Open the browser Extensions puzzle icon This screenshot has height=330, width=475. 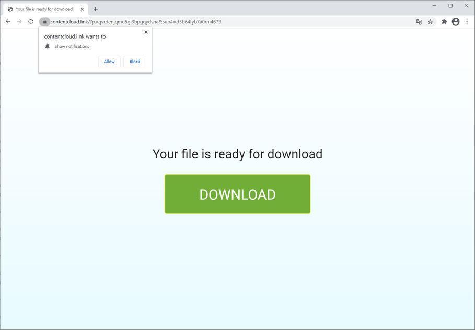[444, 21]
